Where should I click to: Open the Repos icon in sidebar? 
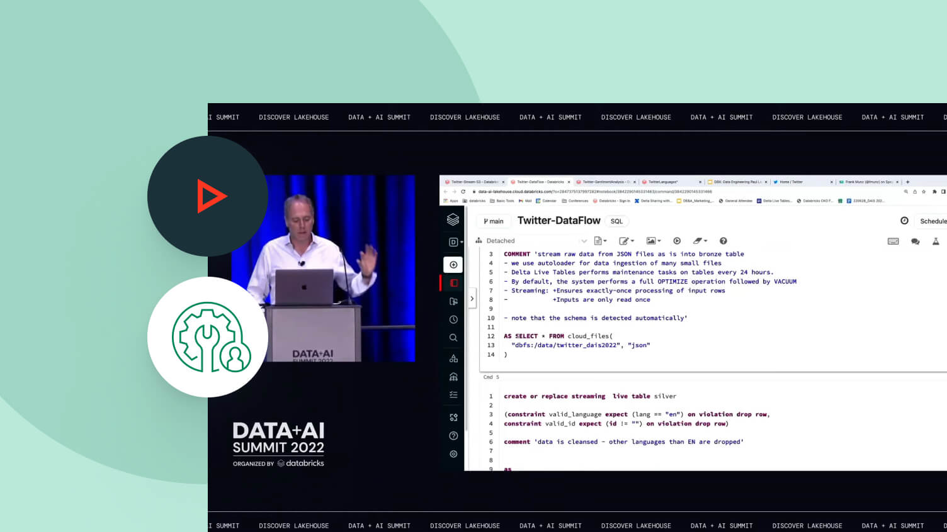(453, 301)
